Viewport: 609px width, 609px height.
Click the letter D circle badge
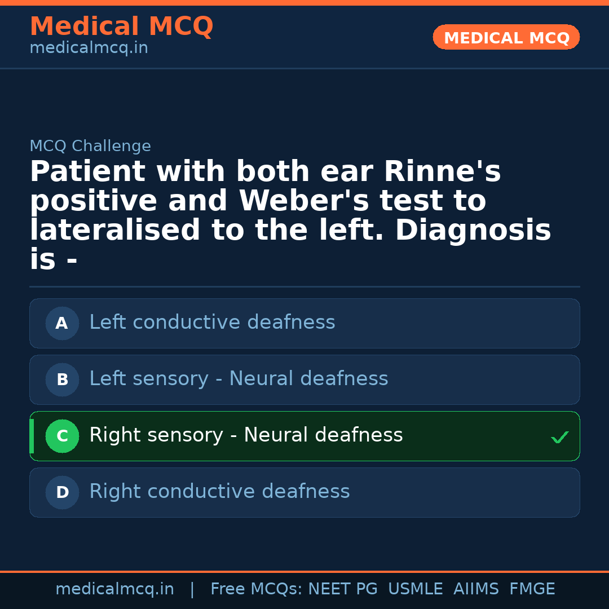coord(62,492)
